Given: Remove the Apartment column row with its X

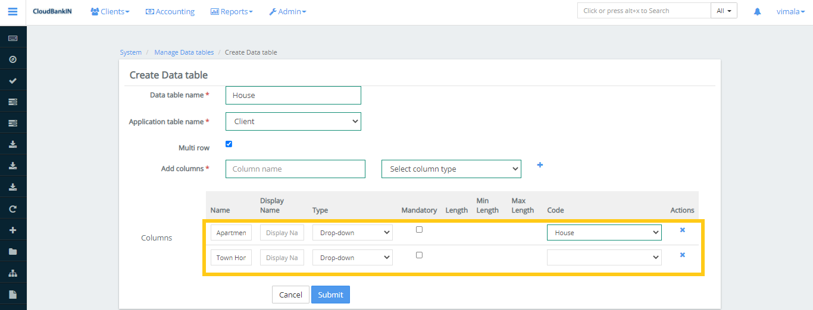Looking at the screenshot, I should pos(682,230).
